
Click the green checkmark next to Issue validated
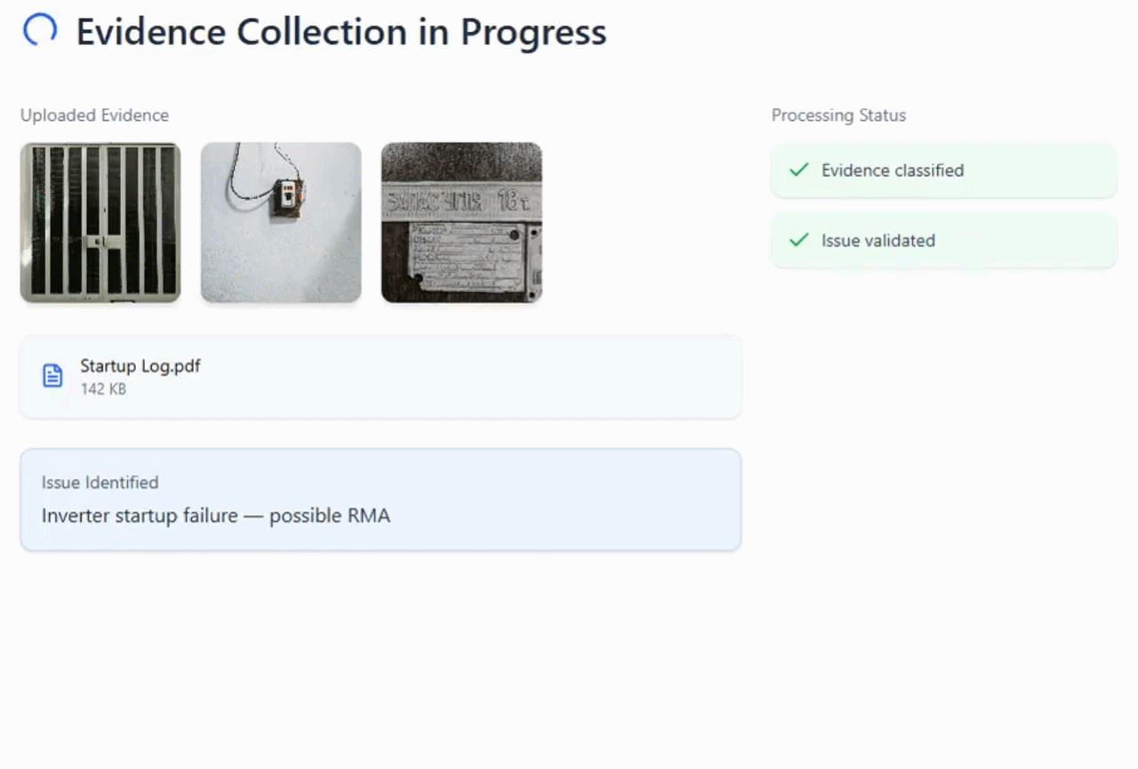pos(799,240)
